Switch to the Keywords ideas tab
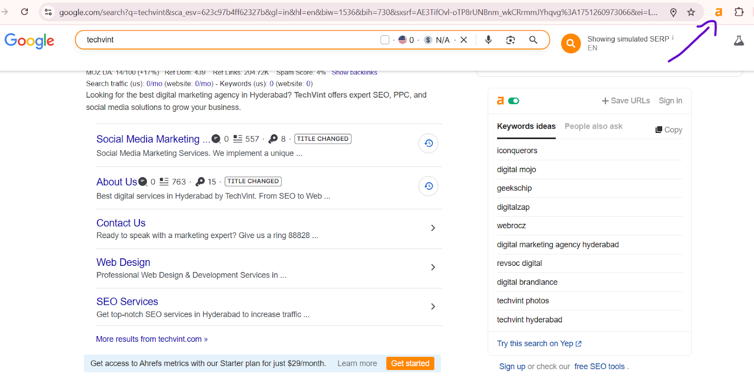This screenshot has height=378, width=754. tap(526, 126)
